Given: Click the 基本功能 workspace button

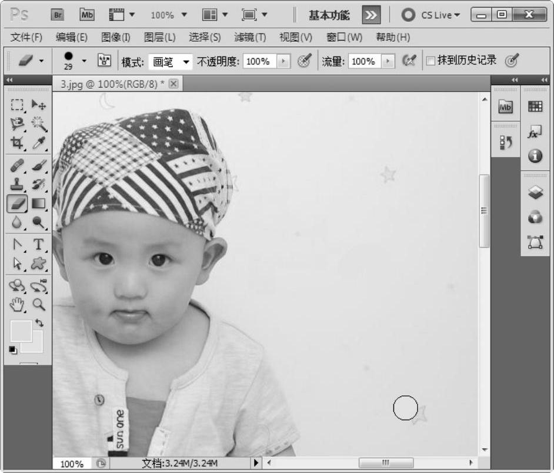Looking at the screenshot, I should (329, 15).
